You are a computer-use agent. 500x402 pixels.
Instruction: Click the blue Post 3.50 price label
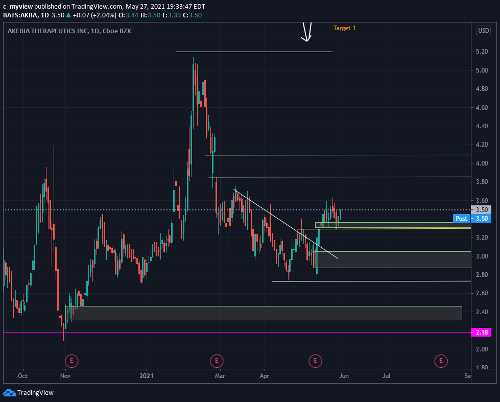click(472, 219)
